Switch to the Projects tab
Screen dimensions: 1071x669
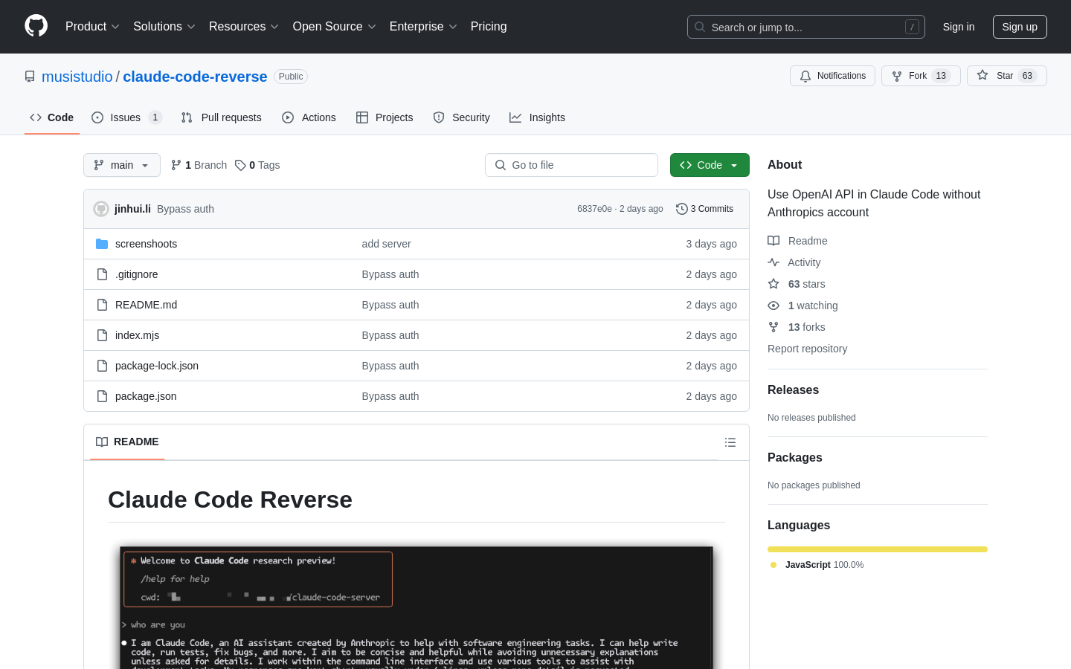pos(385,117)
